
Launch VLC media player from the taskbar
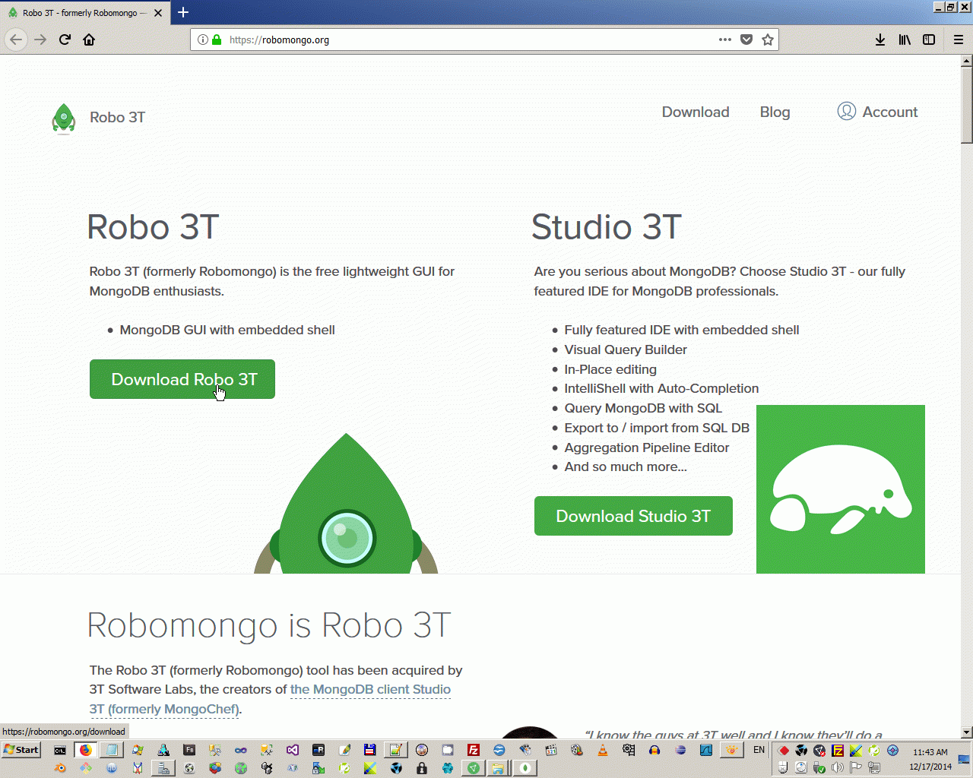(603, 750)
